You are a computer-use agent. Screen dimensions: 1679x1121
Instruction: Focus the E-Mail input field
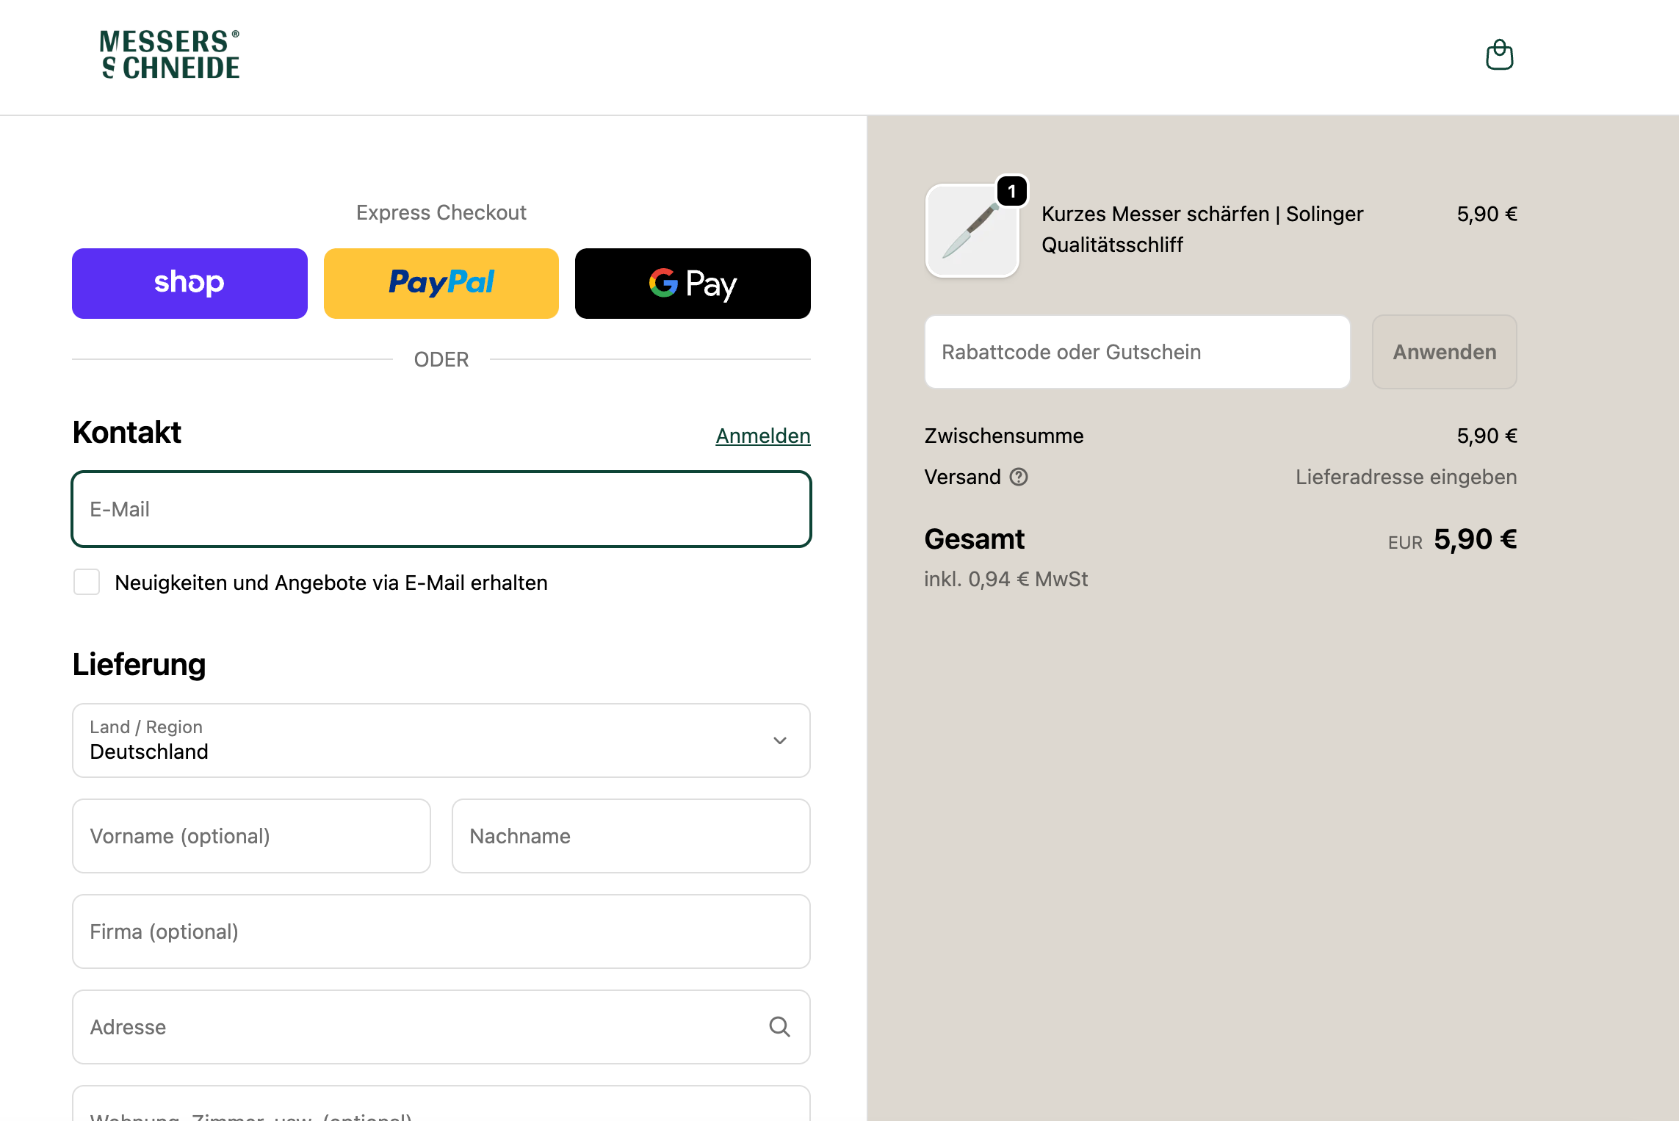click(x=441, y=509)
